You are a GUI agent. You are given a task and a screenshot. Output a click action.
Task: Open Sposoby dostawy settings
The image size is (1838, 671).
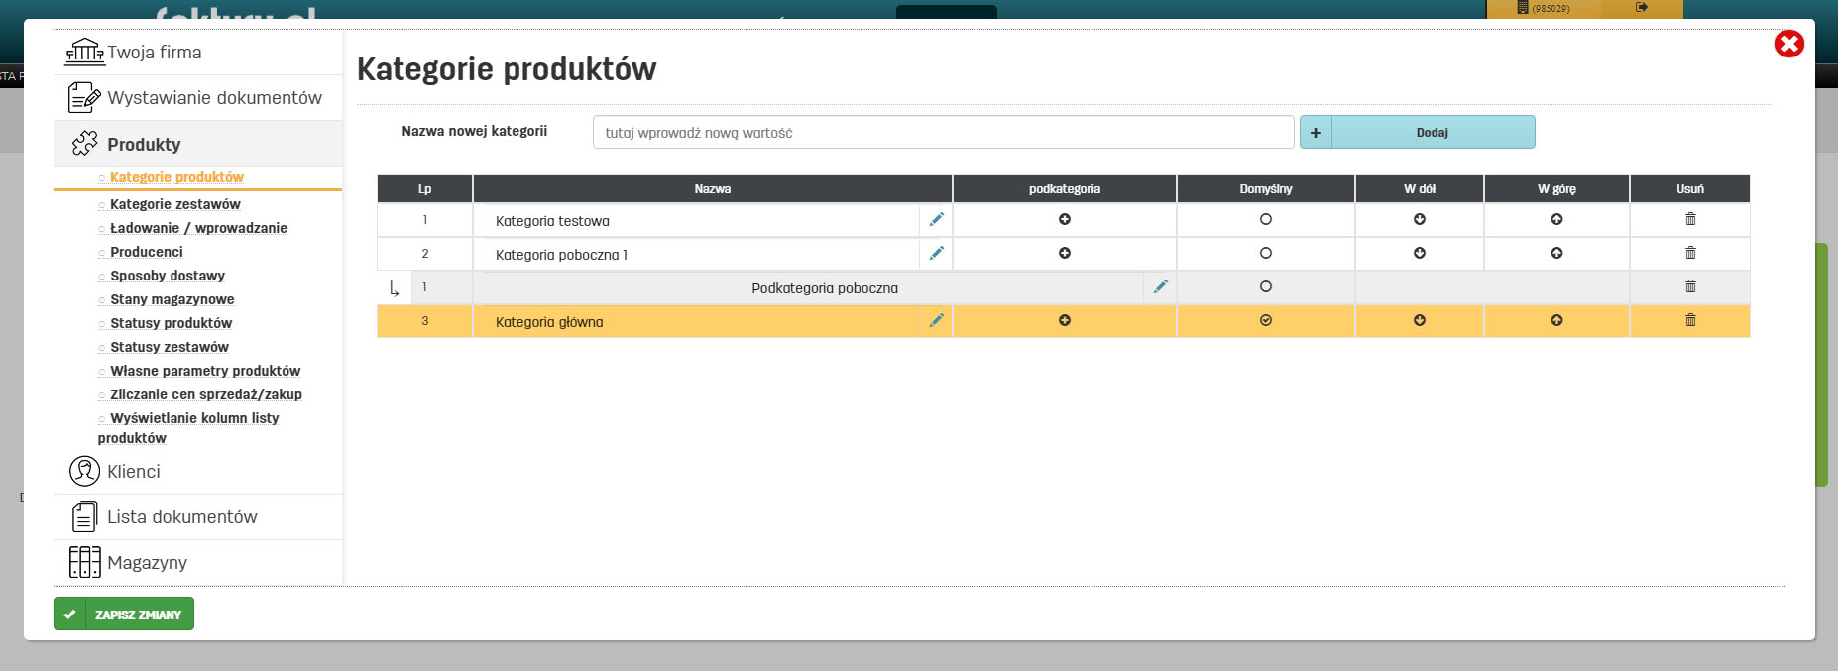pyautogui.click(x=168, y=276)
